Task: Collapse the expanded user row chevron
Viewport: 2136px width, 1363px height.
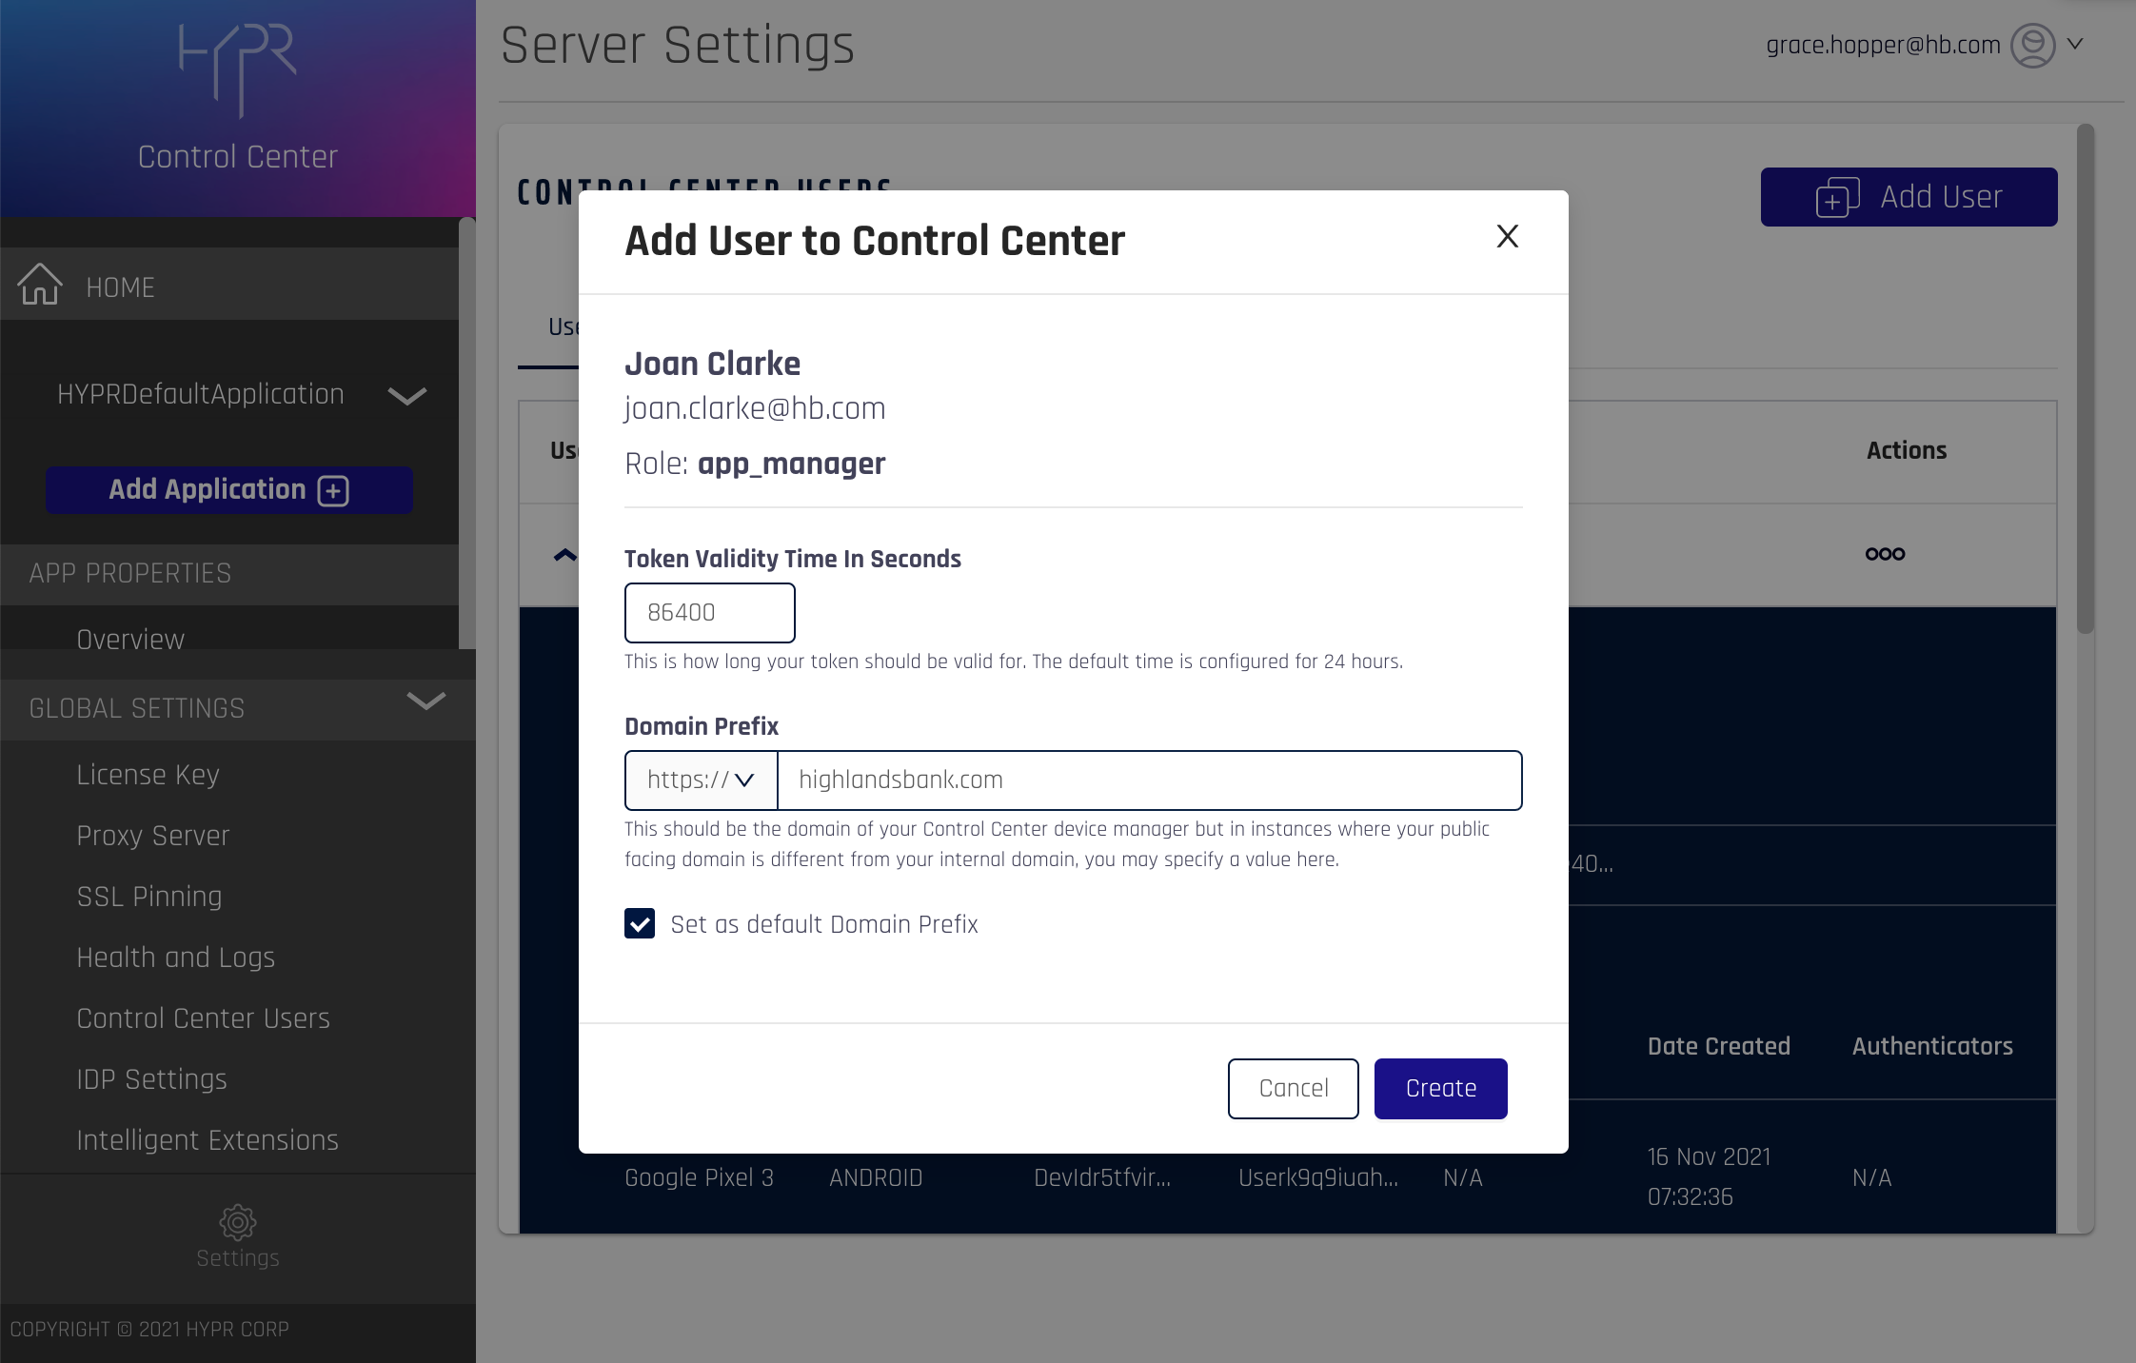Action: pyautogui.click(x=564, y=554)
